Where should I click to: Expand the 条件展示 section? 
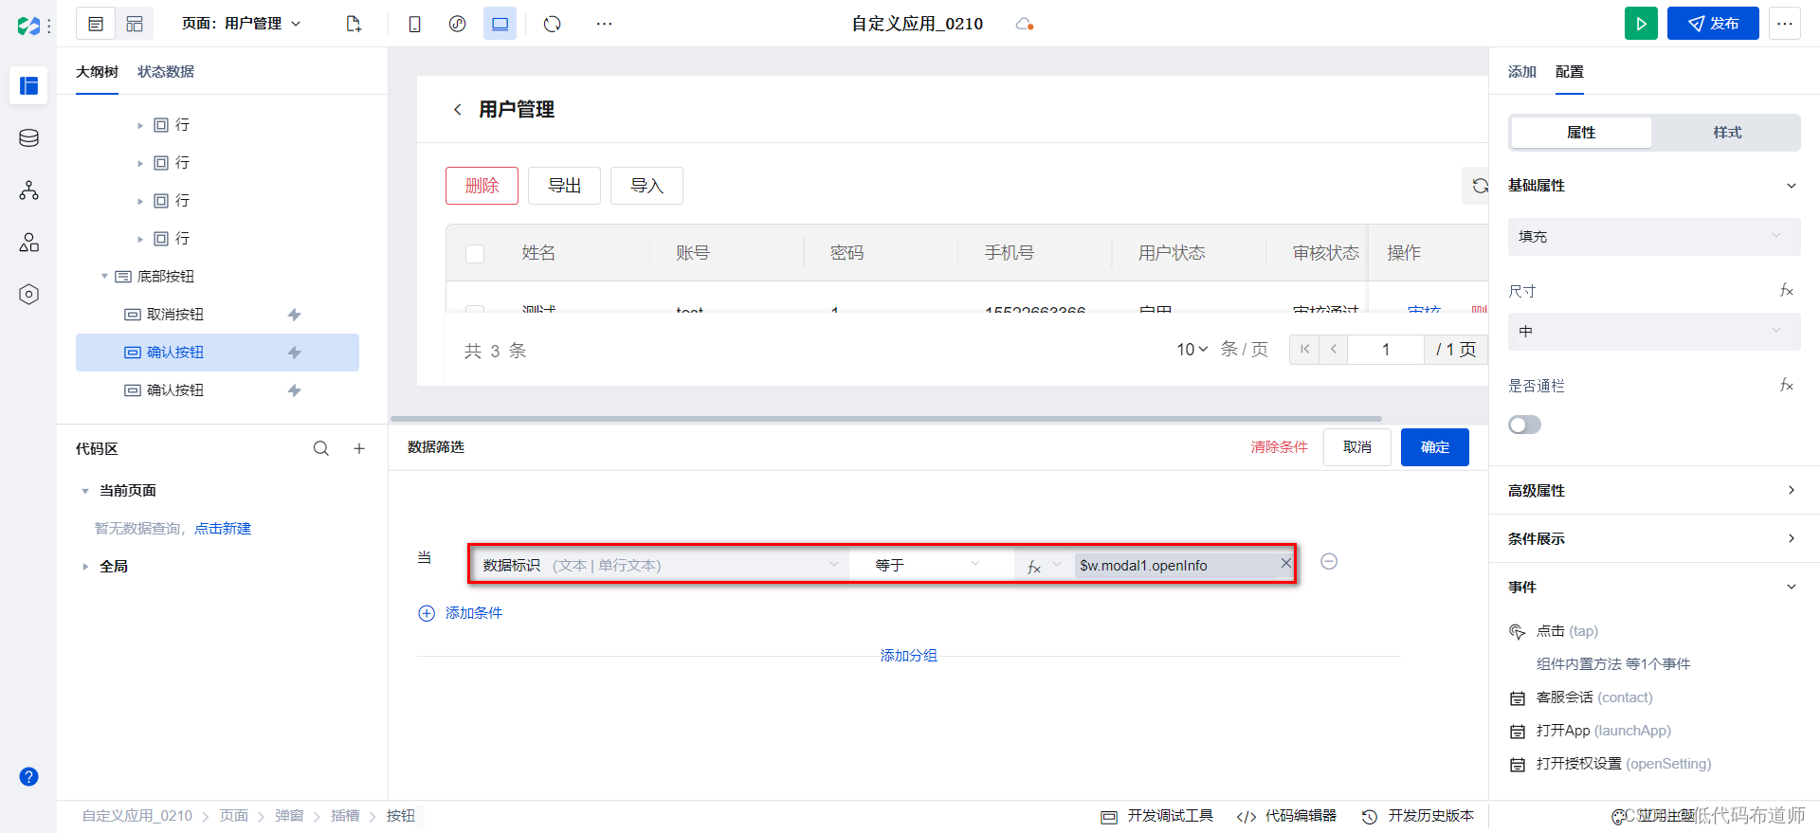(x=1654, y=538)
